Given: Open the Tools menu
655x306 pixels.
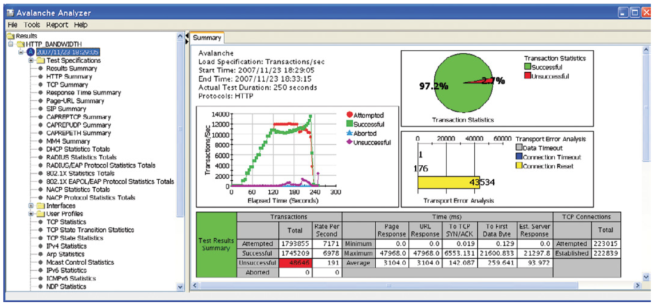Looking at the screenshot, I should 32,25.
